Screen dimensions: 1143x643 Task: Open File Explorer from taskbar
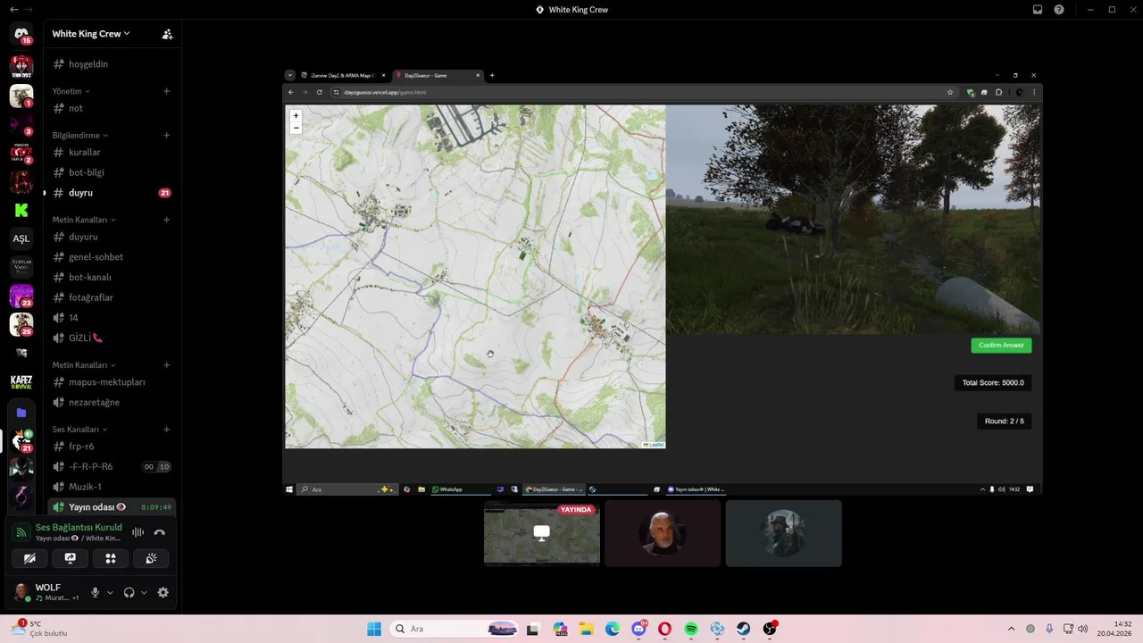pos(586,629)
